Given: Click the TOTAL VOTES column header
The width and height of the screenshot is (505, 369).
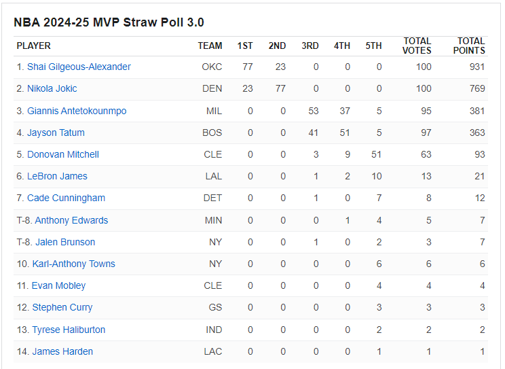Looking at the screenshot, I should click(x=417, y=46).
